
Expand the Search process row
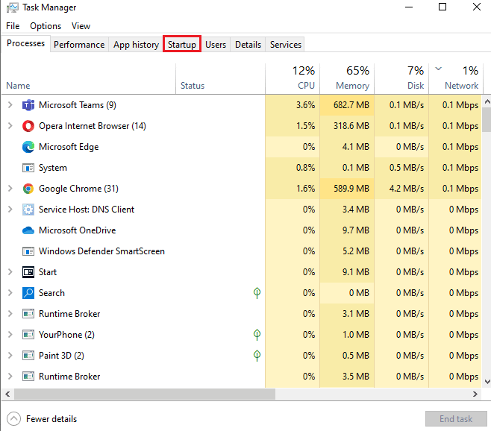tap(10, 292)
